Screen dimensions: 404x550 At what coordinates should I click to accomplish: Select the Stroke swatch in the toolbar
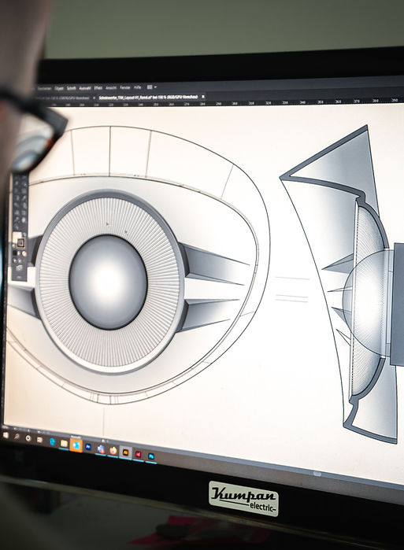(21, 242)
